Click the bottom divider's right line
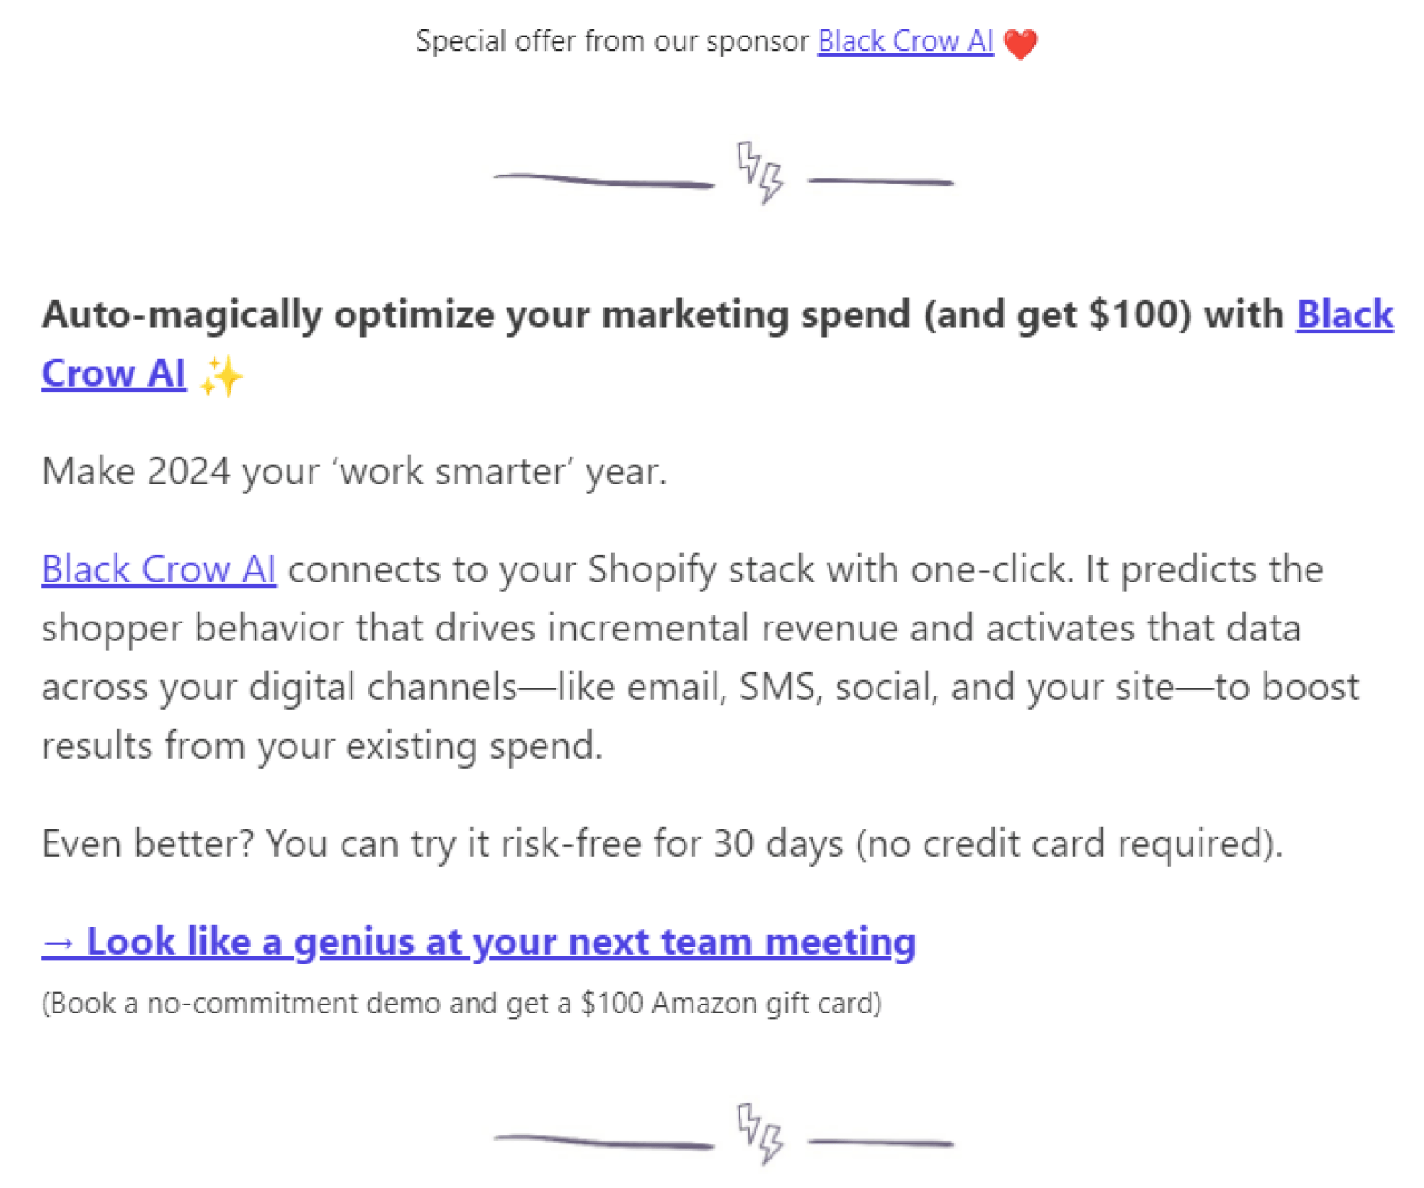1424x1188 pixels. coord(880,1143)
